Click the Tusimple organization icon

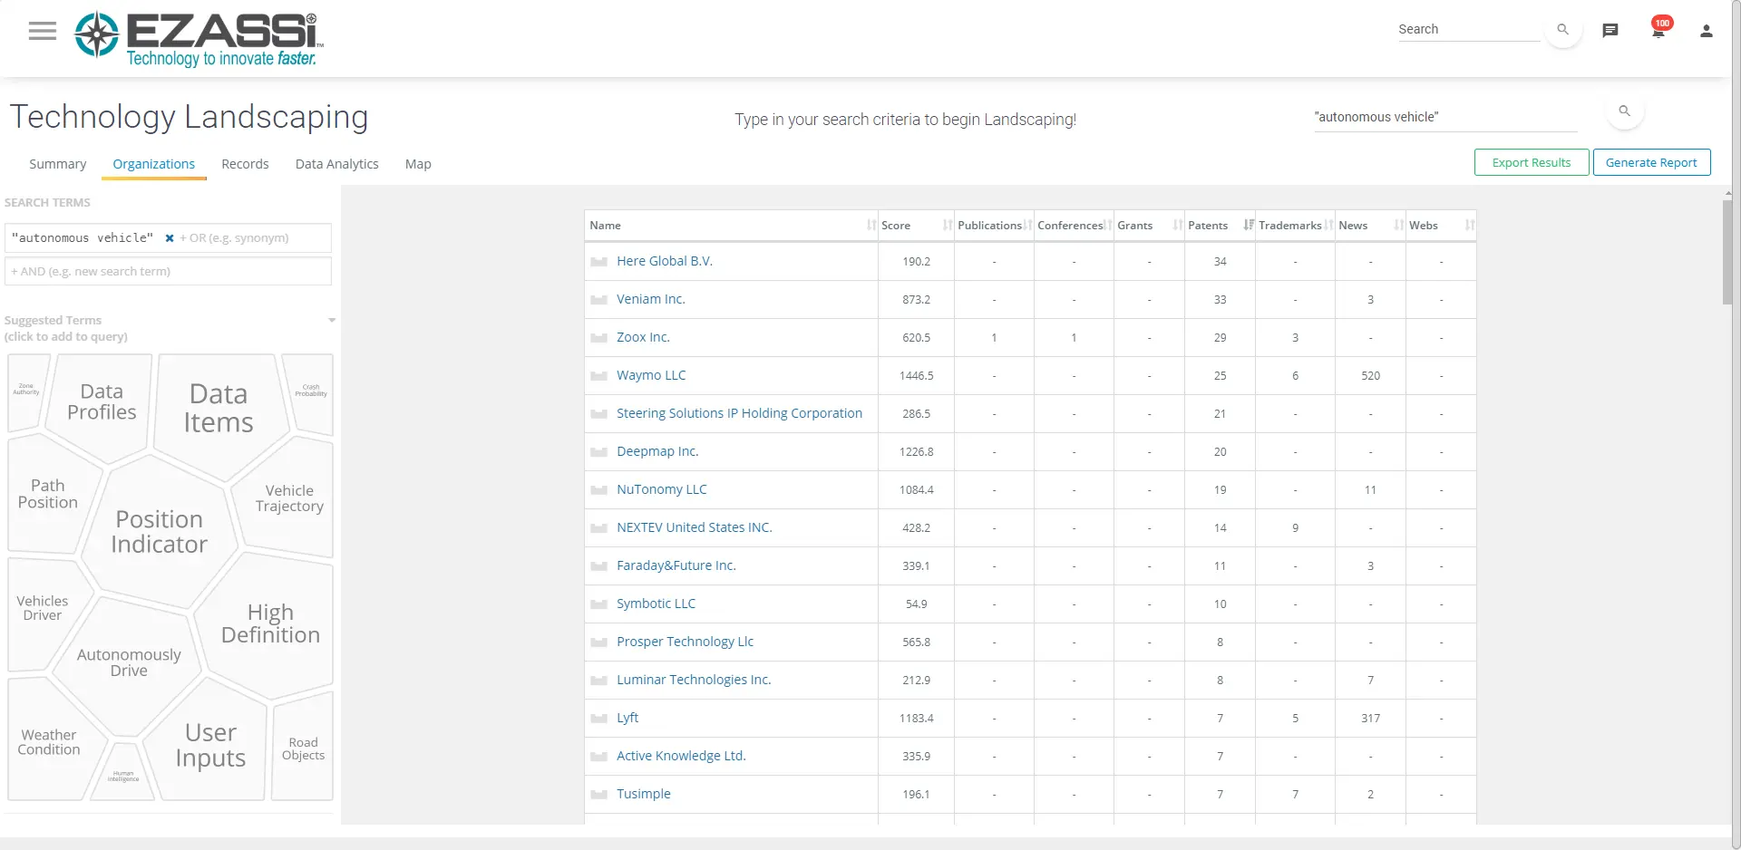click(x=598, y=795)
